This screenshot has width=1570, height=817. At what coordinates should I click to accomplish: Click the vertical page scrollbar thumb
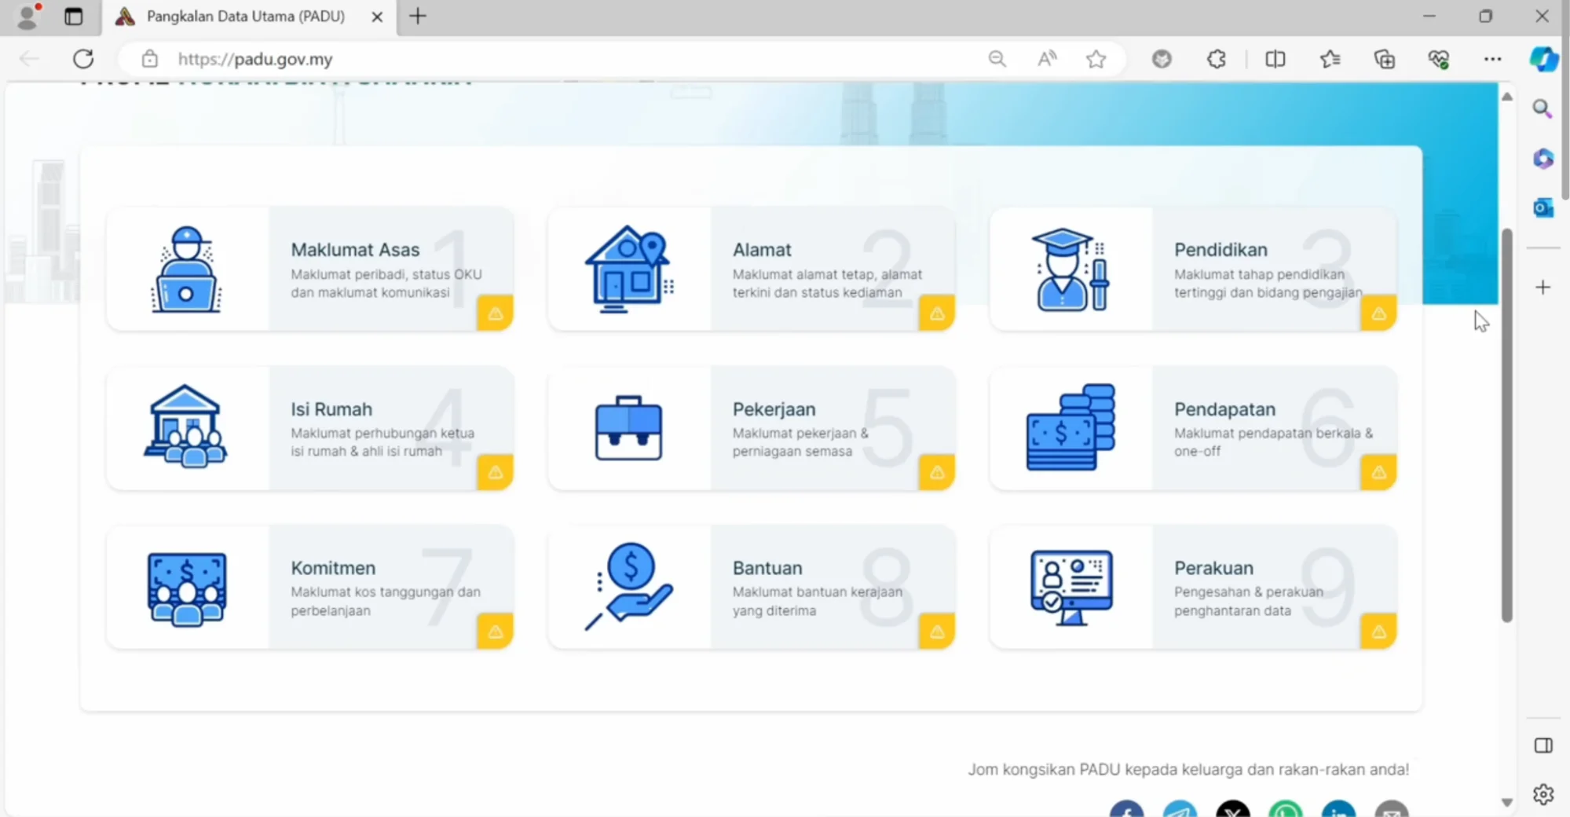tap(1506, 425)
